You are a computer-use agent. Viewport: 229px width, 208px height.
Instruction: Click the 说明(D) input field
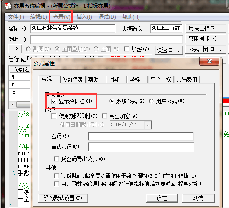pyautogui.click(x=106, y=40)
